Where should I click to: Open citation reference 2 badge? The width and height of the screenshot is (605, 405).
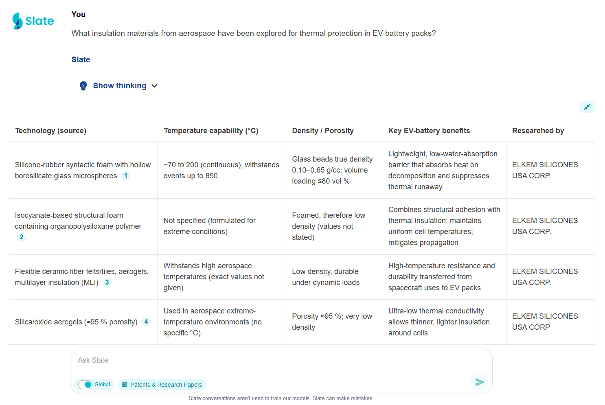22,237
